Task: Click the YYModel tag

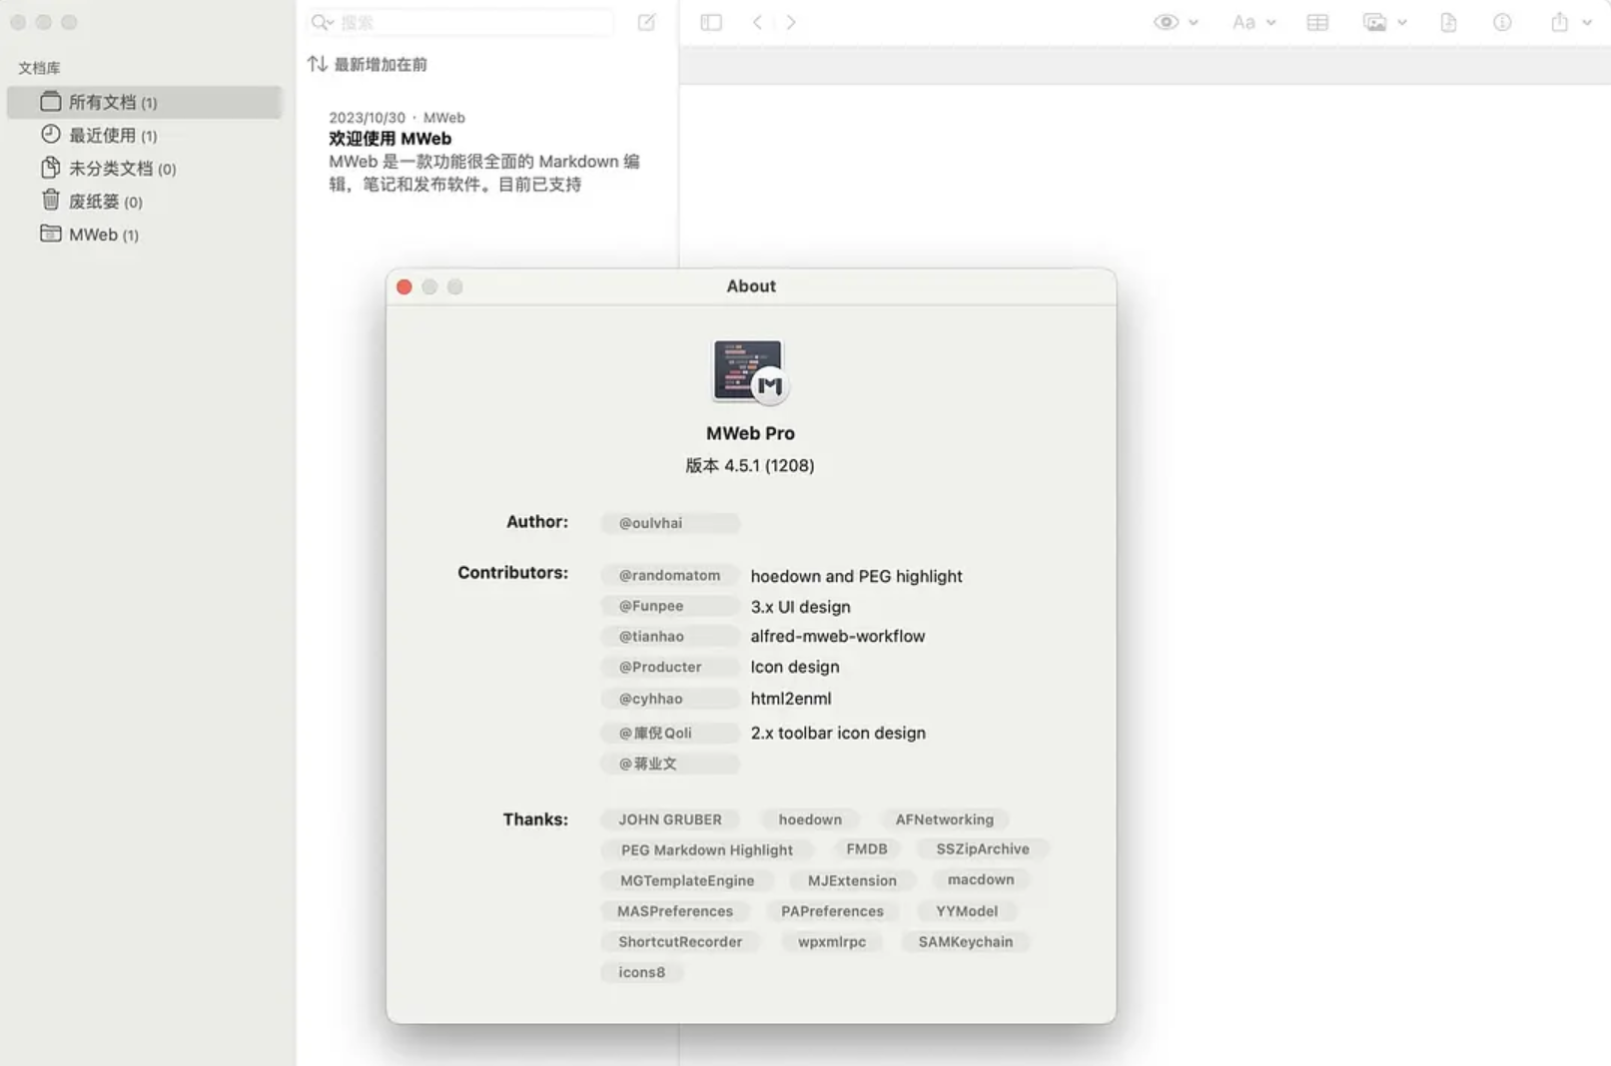Action: [x=967, y=911]
